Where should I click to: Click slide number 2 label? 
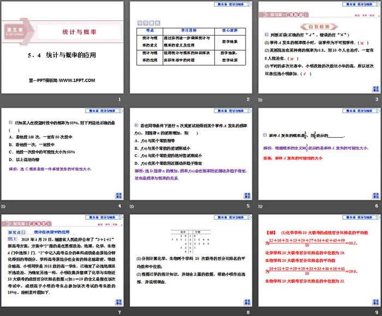pyautogui.click(x=248, y=100)
